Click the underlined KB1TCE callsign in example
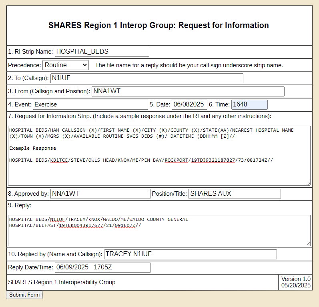The image size is (319, 307). tap(58, 160)
